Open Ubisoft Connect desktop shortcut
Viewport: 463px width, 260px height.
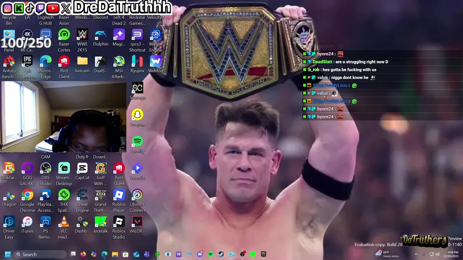point(137,201)
